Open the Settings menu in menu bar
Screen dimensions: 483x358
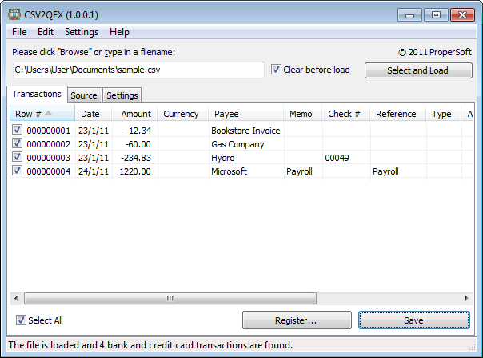[81, 32]
